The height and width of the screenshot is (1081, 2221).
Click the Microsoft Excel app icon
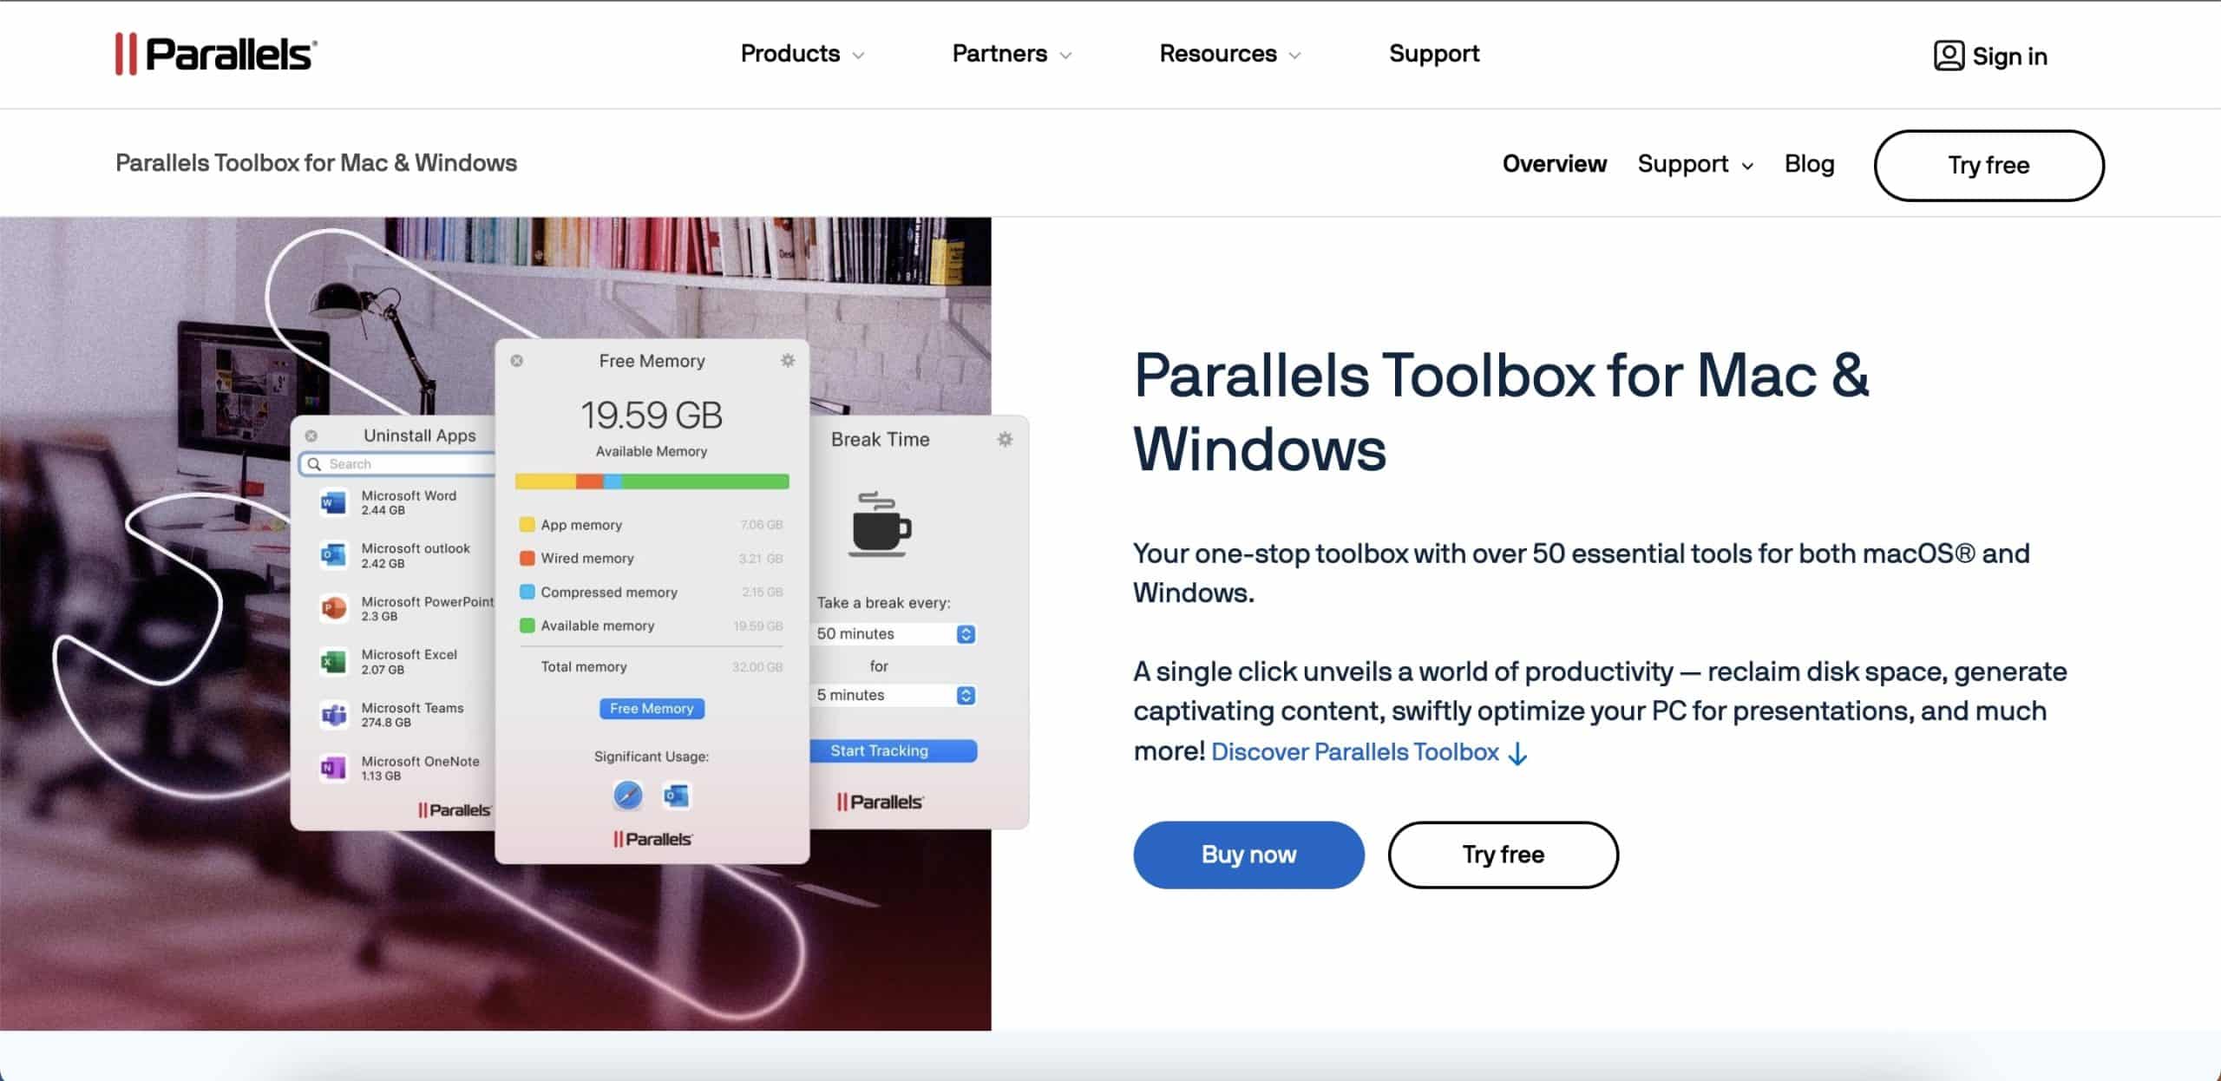(333, 661)
